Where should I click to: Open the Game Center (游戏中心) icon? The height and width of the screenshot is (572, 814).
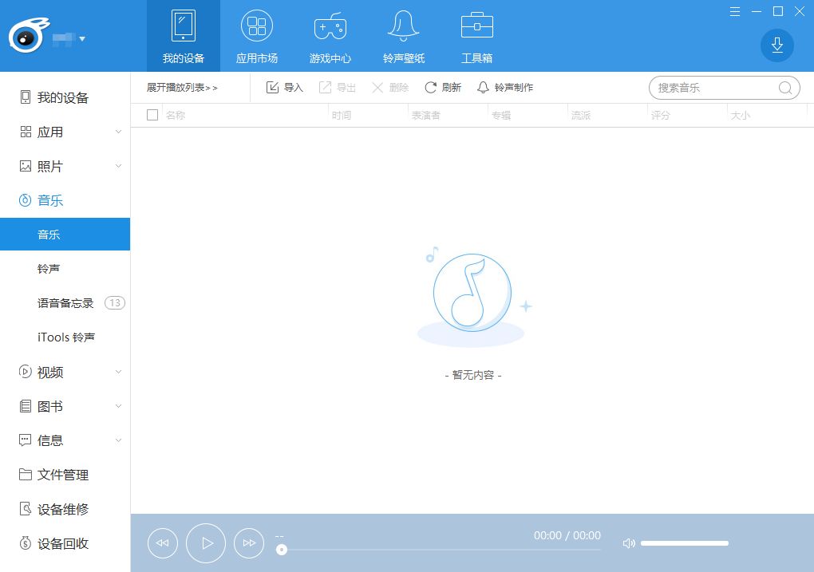(x=330, y=27)
